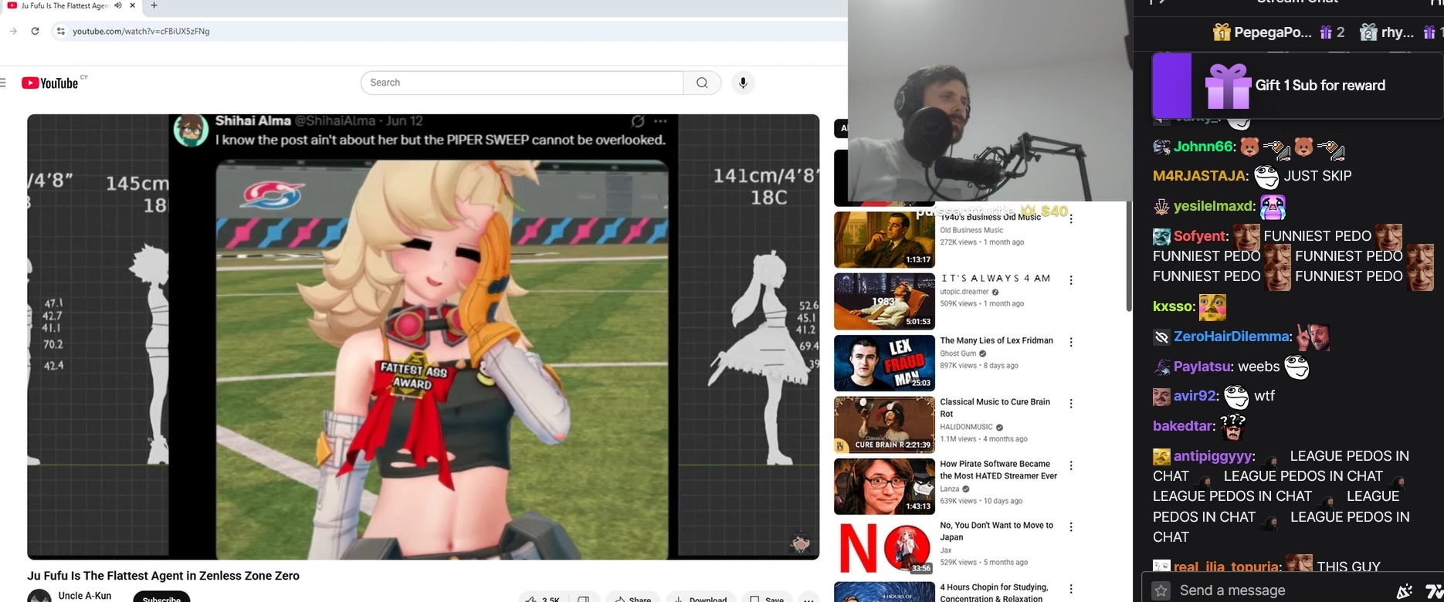The image size is (1444, 602).
Task: Click title No, You Don't Want to Move to Japan
Action: coord(996,531)
